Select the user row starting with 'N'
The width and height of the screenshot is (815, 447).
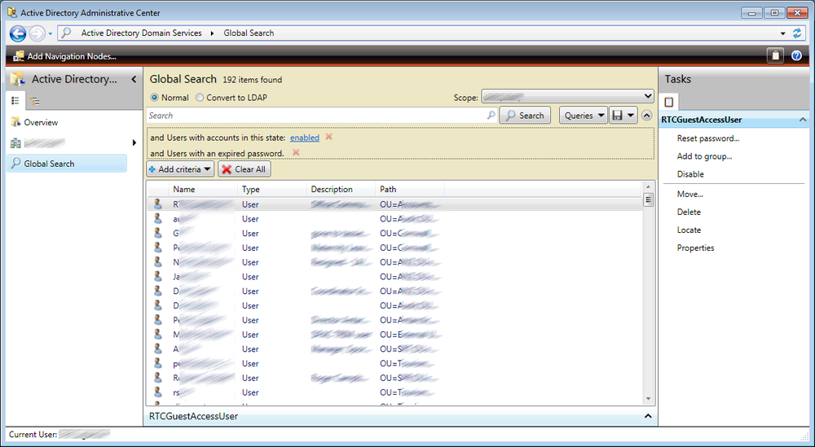click(394, 262)
